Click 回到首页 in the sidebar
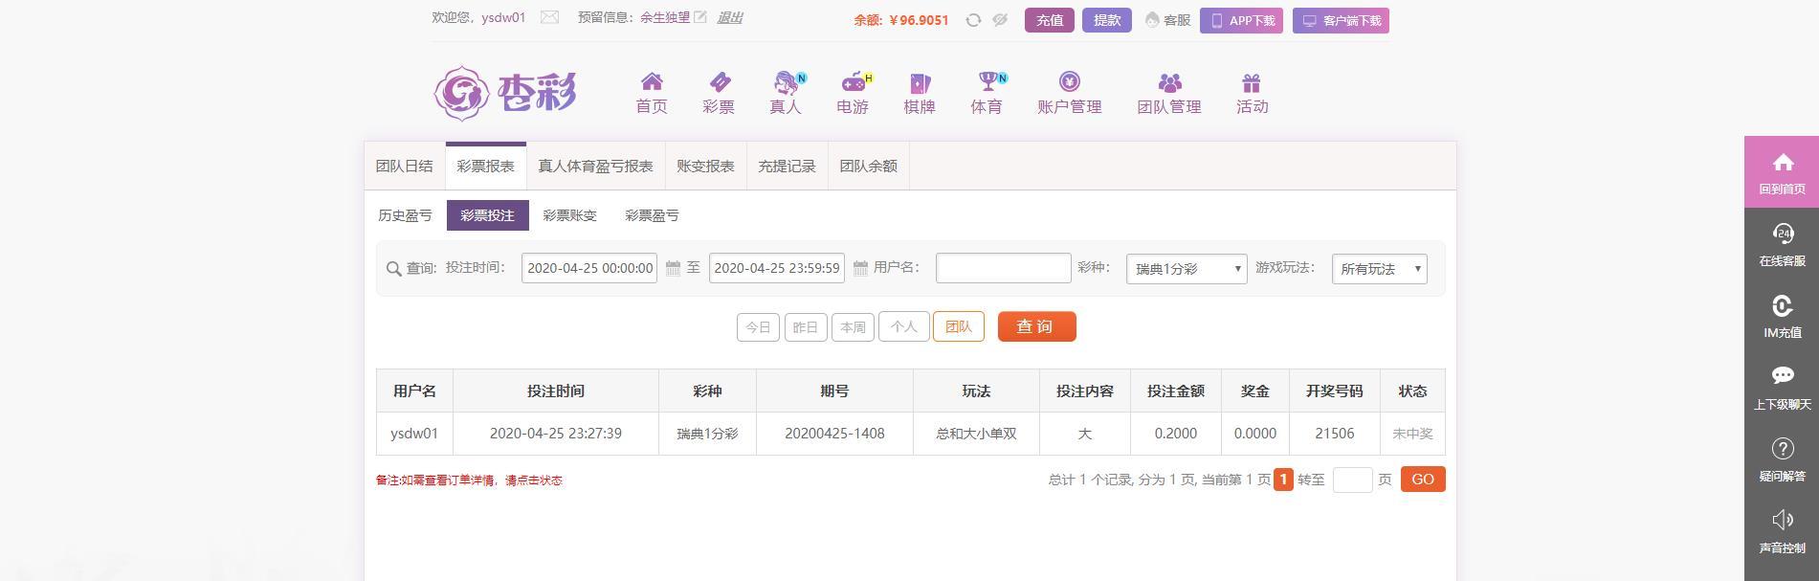 coord(1782,172)
